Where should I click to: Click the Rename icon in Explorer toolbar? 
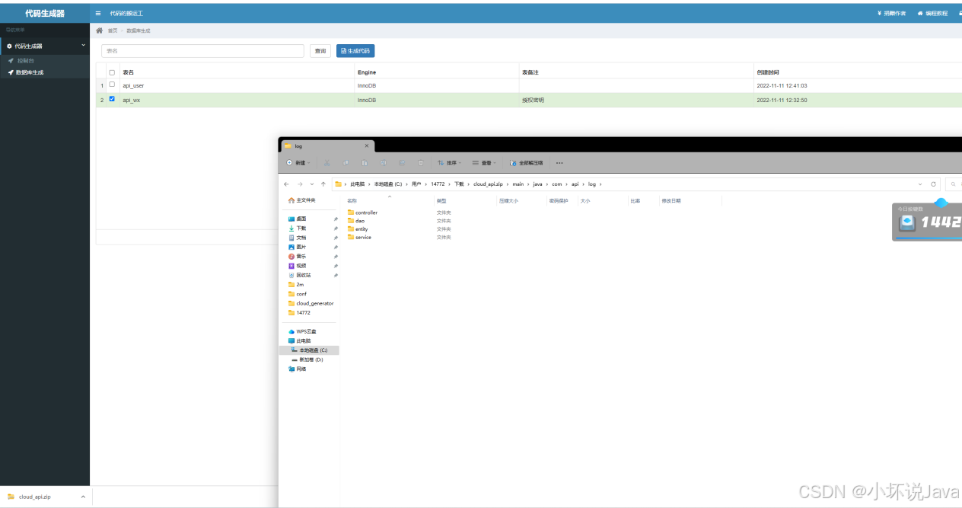click(383, 163)
